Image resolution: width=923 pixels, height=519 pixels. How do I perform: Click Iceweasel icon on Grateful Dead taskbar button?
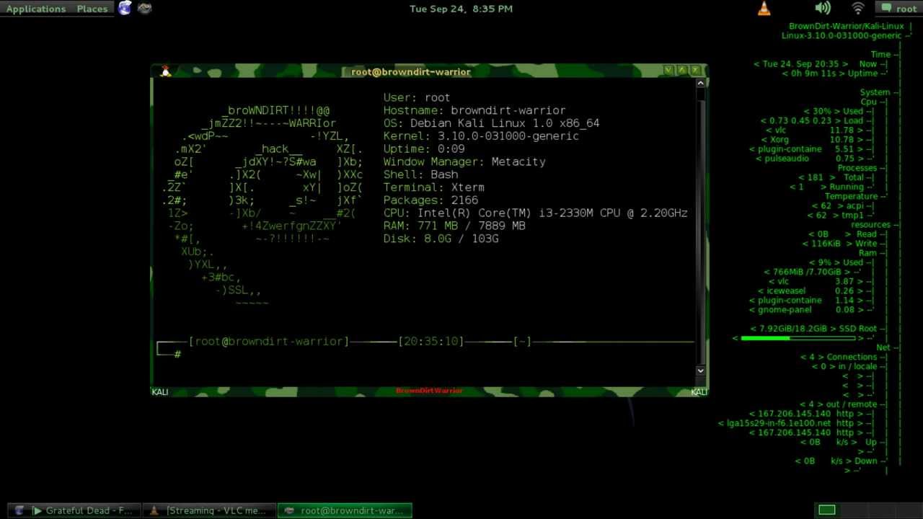(x=20, y=510)
